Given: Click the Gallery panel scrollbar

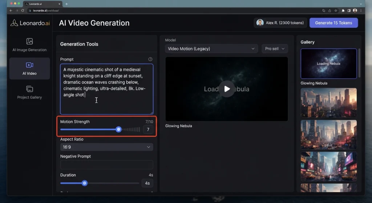Looking at the screenshot, I should point(359,63).
